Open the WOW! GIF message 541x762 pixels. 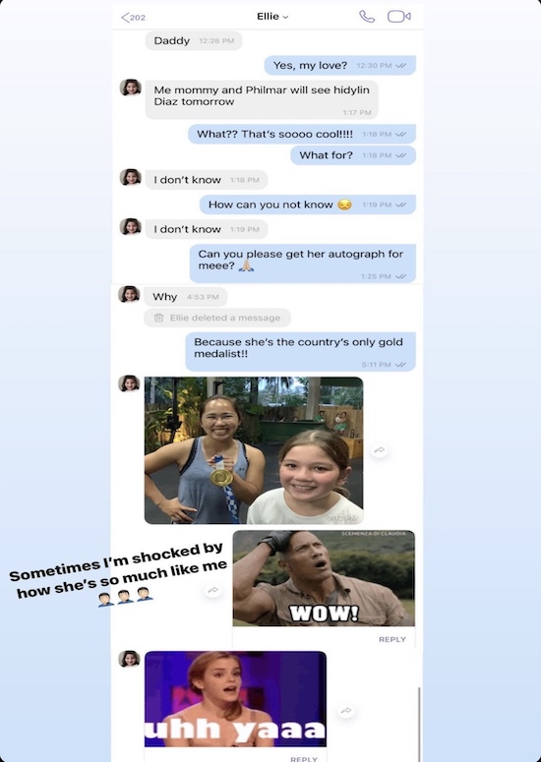click(324, 578)
